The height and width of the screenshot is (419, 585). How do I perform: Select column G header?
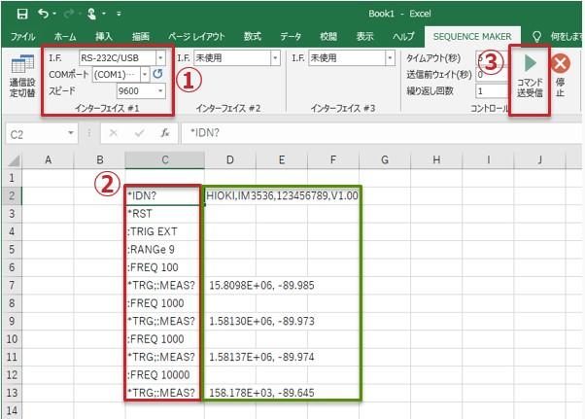[385, 160]
